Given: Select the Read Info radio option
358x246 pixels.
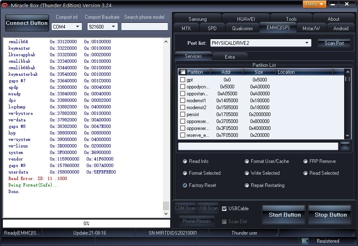Looking at the screenshot, I should 185,161.
